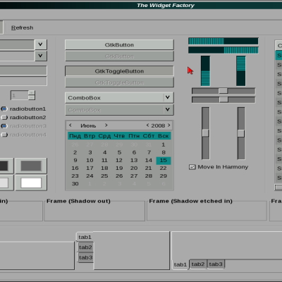Open the enabled ComboBox dropdown
282x282 pixels.
(x=119, y=97)
